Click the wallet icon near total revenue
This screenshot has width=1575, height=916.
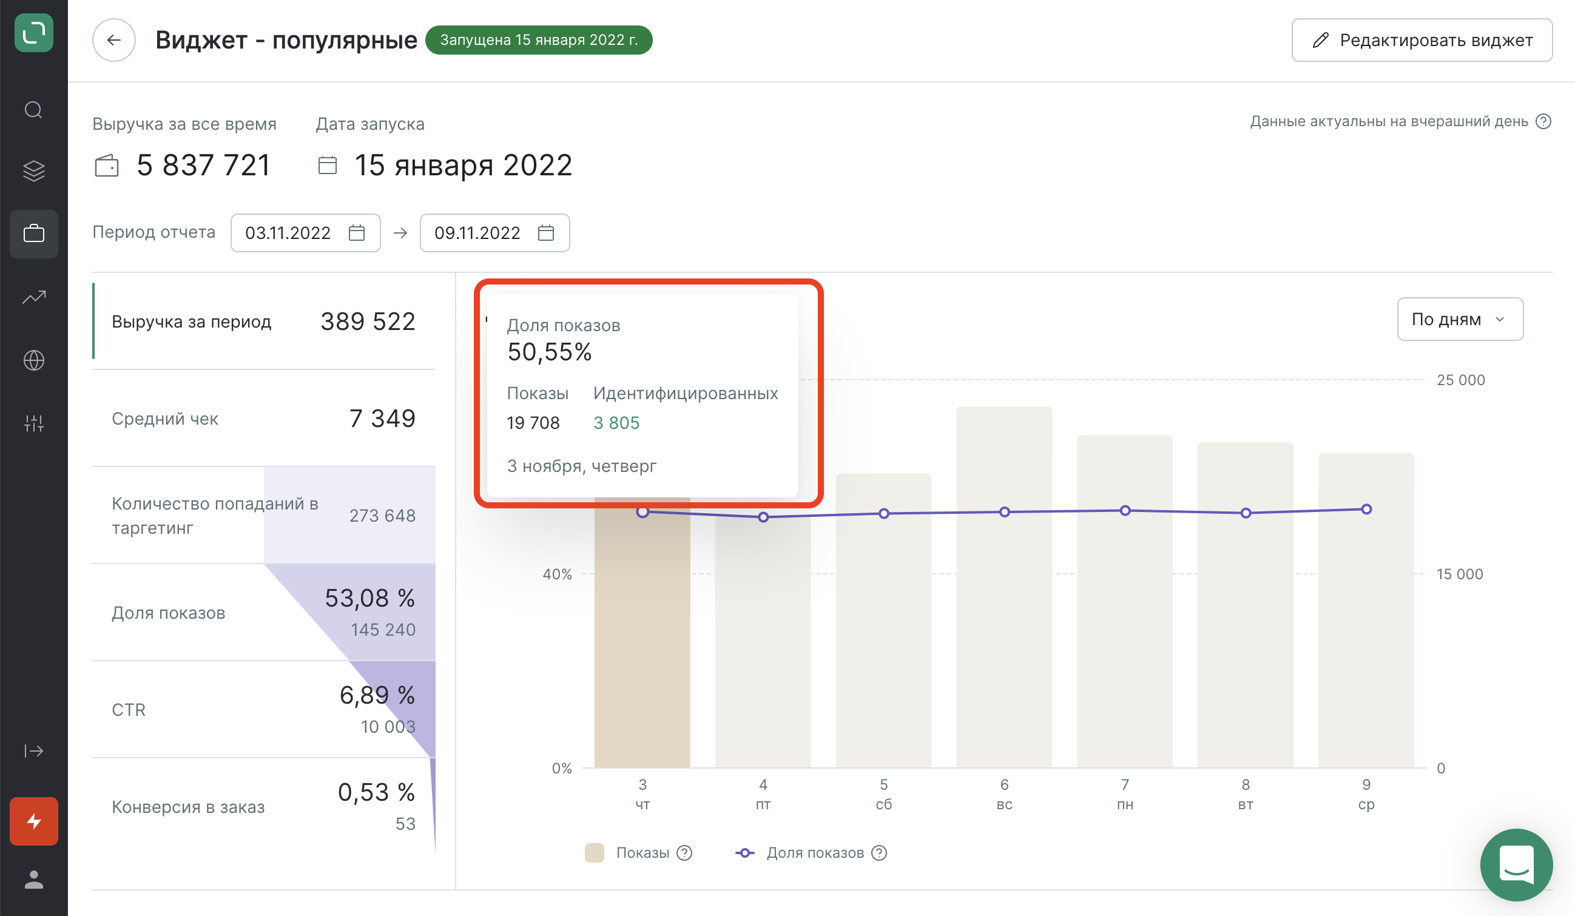pos(107,166)
